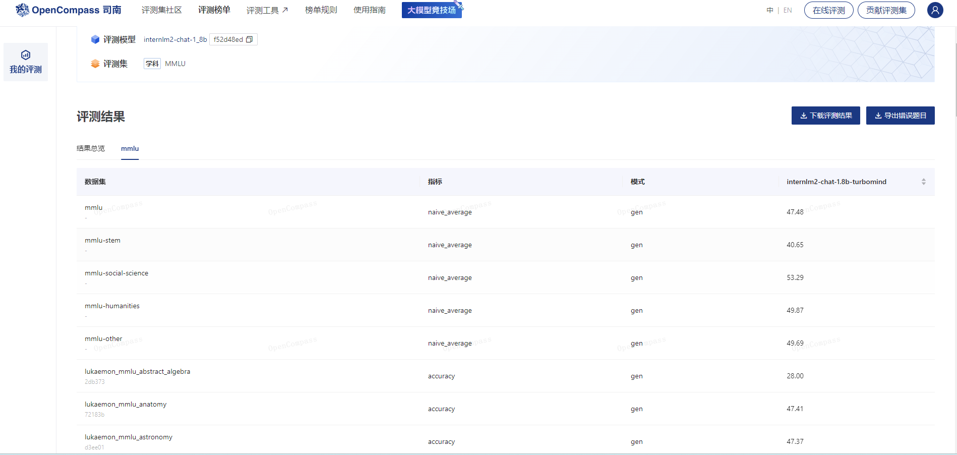Click the 贡献评测集 button

coord(886,10)
